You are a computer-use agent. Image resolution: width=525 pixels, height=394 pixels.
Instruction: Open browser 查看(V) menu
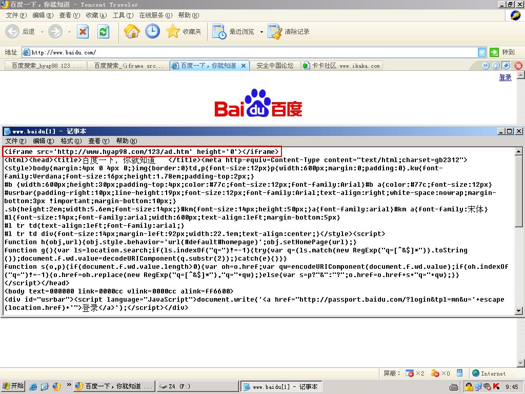(70, 15)
